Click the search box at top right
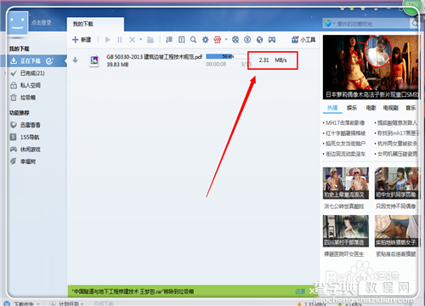Image resolution: width=425 pixels, height=306 pixels. tap(371, 24)
